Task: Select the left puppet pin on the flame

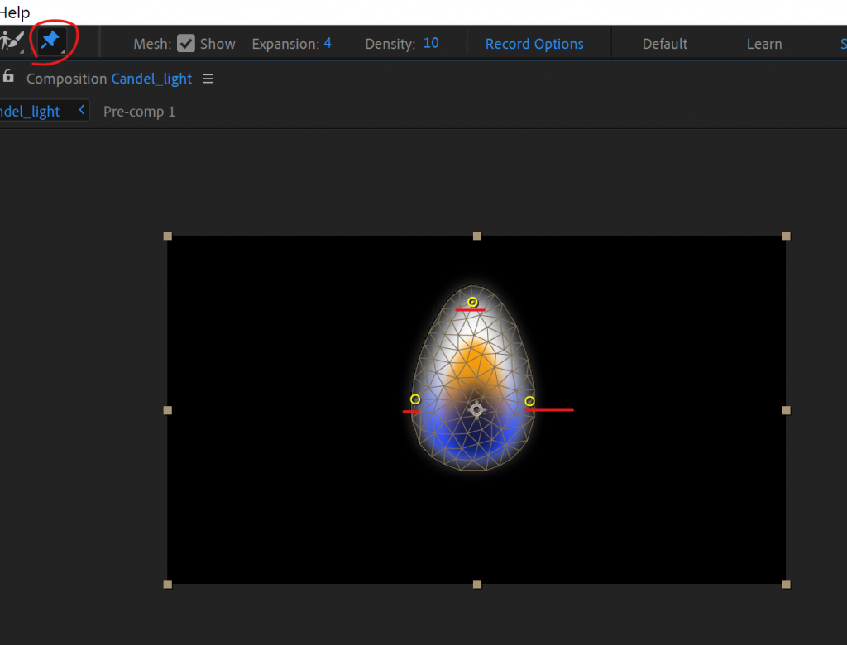Action: point(415,399)
